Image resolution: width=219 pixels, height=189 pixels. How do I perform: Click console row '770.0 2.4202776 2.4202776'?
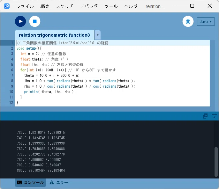click(x=41, y=154)
